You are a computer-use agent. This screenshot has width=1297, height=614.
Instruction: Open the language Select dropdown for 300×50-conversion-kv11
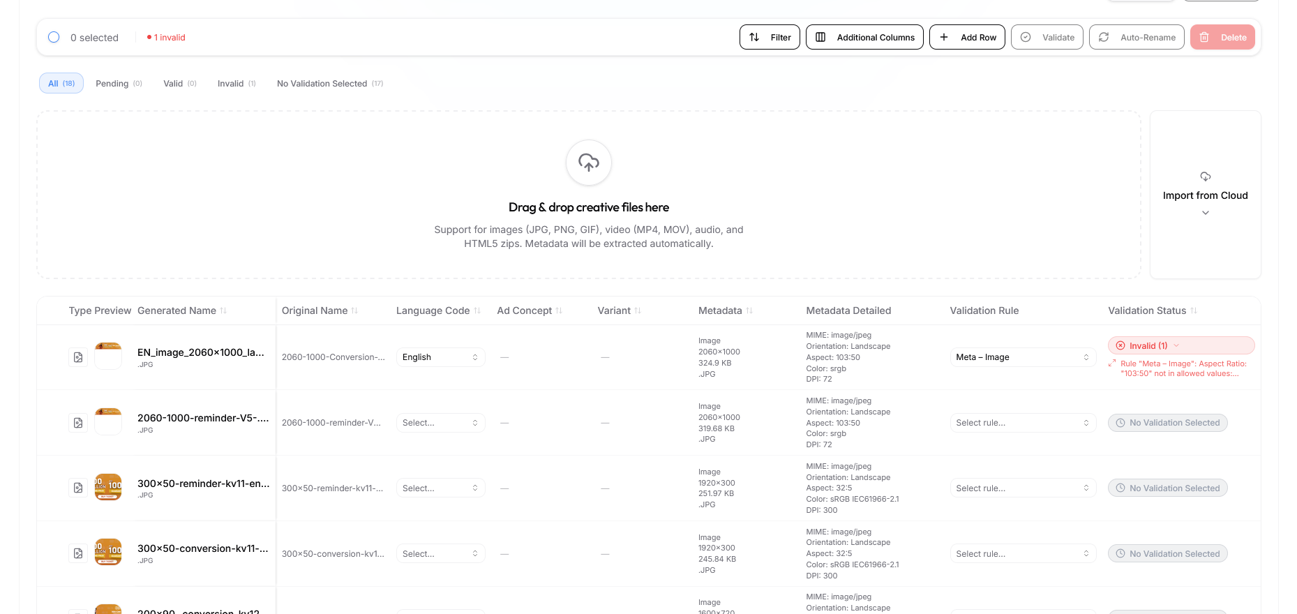point(440,554)
